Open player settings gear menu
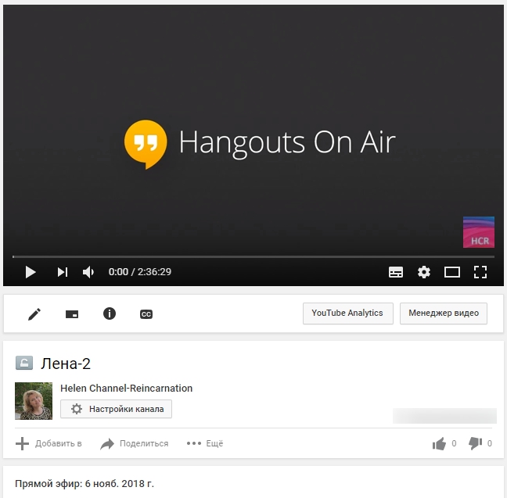Screen dimensions: 507x498 (x=424, y=272)
